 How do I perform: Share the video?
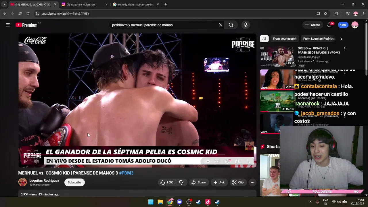point(198,182)
